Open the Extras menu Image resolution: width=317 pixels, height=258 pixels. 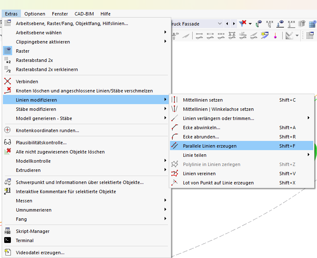[11, 14]
